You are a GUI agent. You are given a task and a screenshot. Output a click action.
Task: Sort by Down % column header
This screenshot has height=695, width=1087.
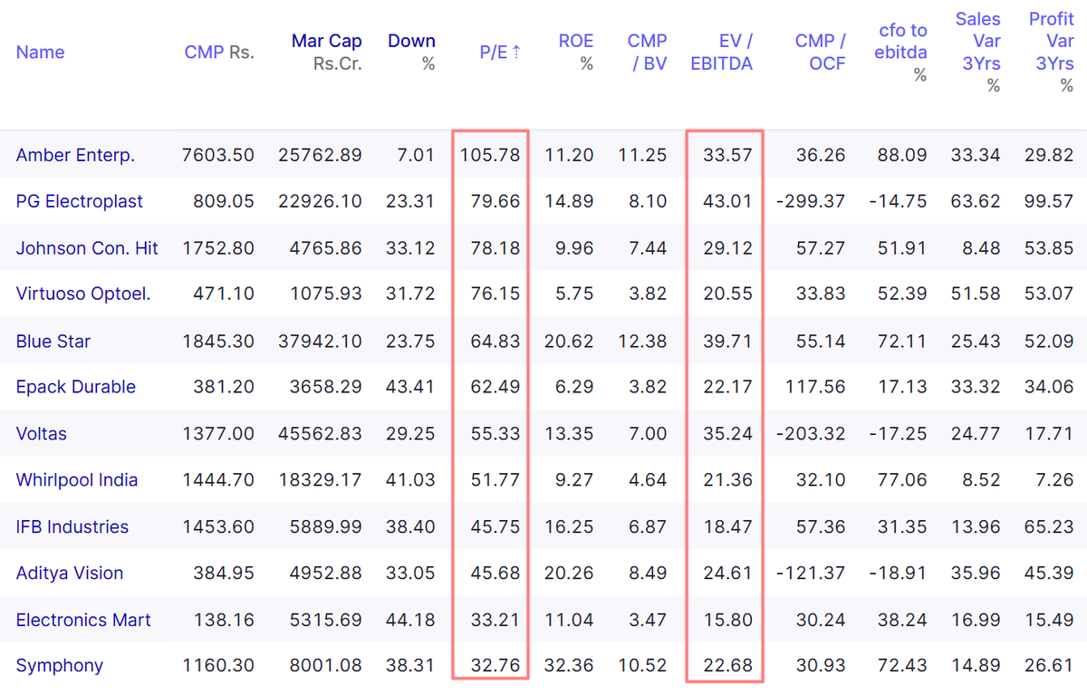[411, 53]
